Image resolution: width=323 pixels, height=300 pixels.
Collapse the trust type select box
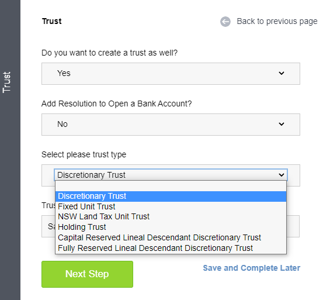171,175
